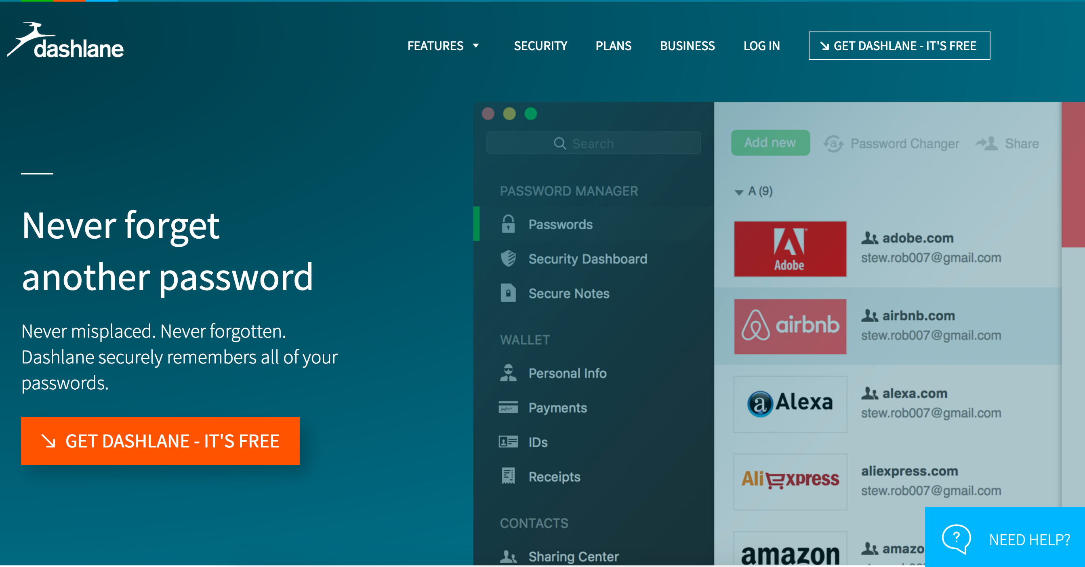Click the Need Help chat bubble icon

coord(956,539)
